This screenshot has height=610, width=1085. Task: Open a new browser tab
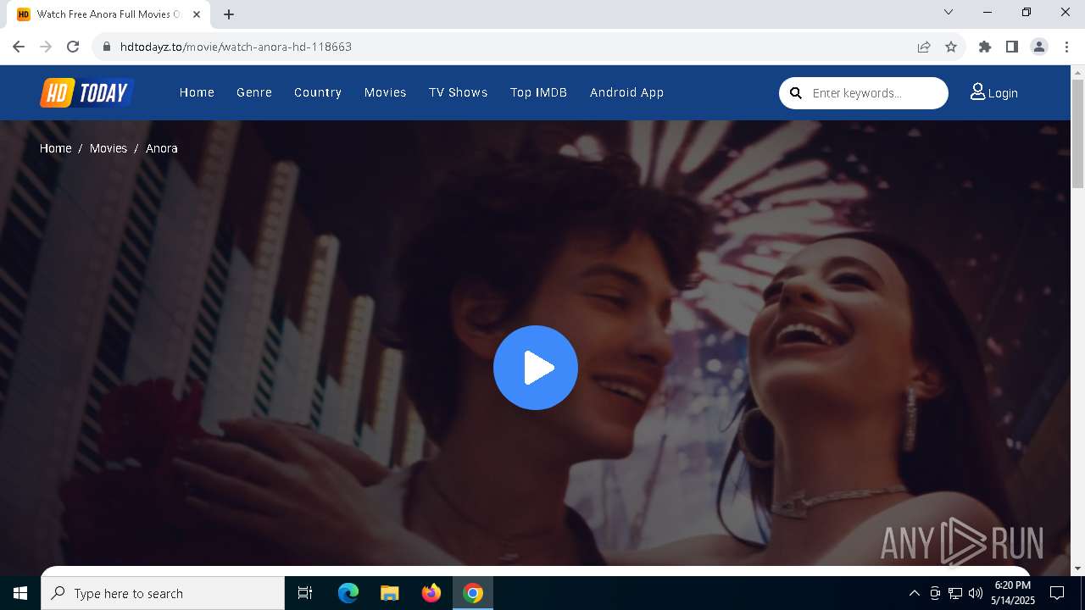(229, 14)
